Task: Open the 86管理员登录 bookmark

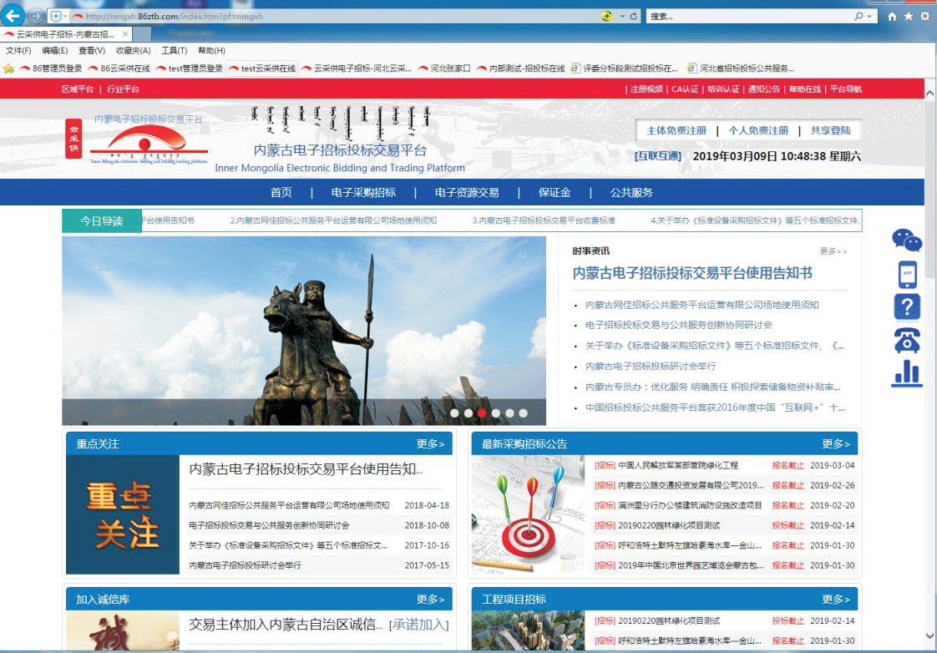Action: tap(52, 68)
